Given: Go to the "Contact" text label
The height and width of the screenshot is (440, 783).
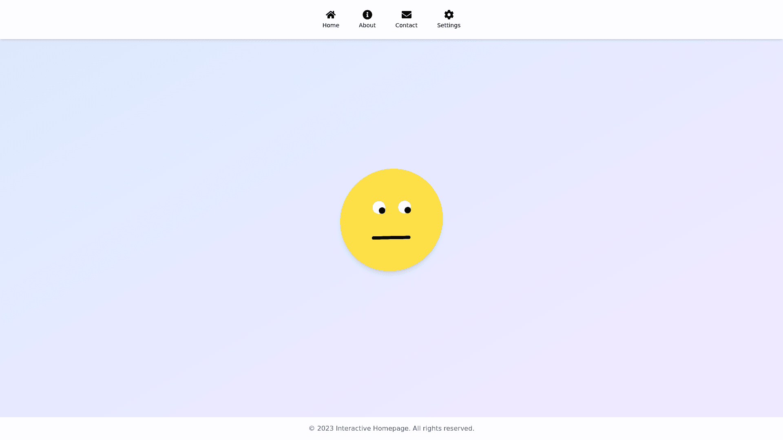Looking at the screenshot, I should (406, 25).
